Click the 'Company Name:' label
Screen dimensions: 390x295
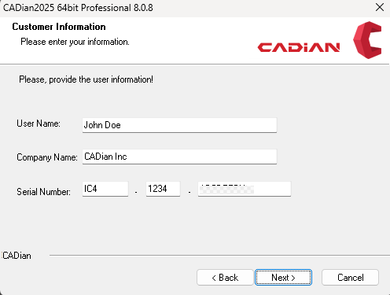(x=47, y=157)
